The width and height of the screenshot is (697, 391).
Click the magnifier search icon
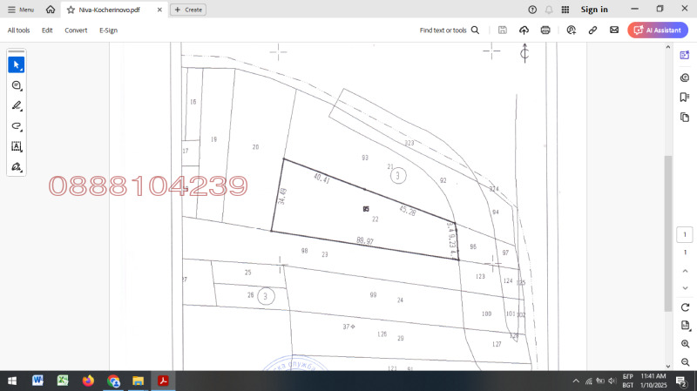[475, 30]
